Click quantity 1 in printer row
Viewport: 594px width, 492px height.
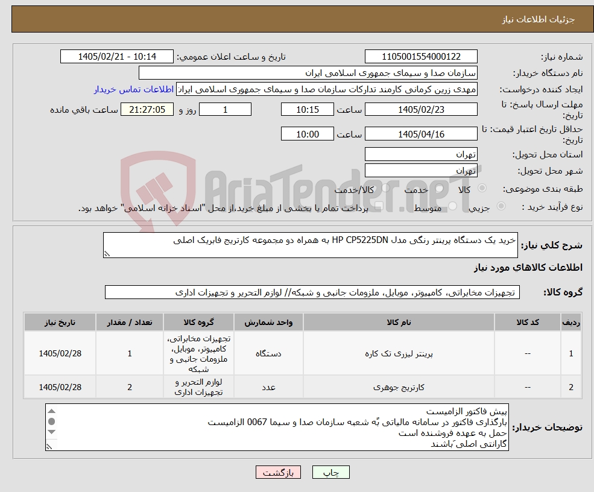click(130, 353)
